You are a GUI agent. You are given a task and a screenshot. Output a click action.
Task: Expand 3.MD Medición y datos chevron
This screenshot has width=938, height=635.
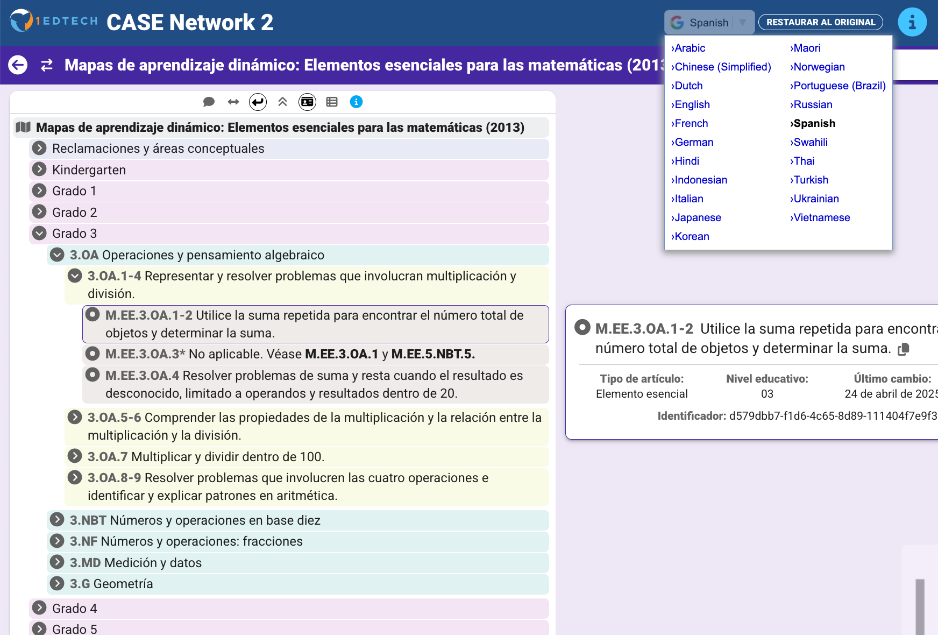pos(57,562)
